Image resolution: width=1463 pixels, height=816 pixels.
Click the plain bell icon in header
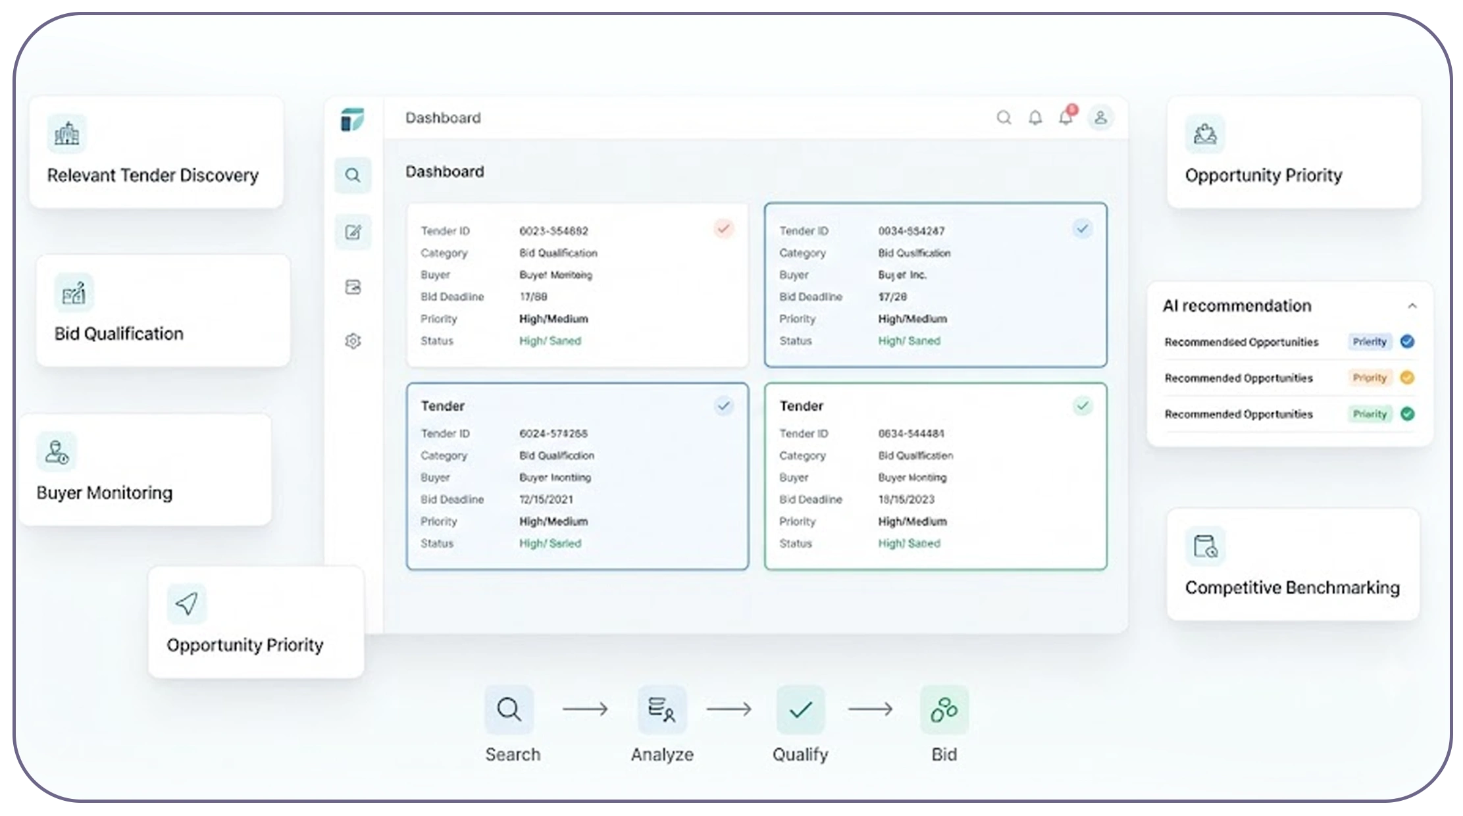point(1035,118)
